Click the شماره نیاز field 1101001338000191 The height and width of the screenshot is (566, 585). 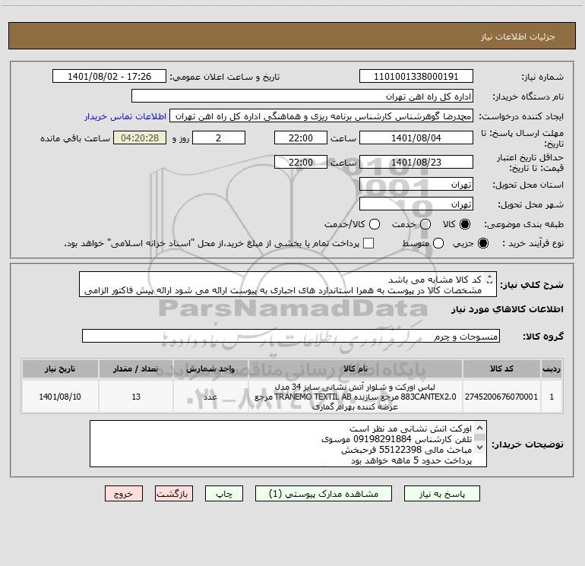pos(416,76)
